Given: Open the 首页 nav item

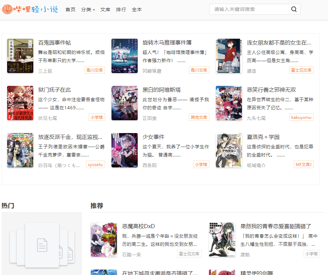Looking at the screenshot, I should (x=70, y=10).
